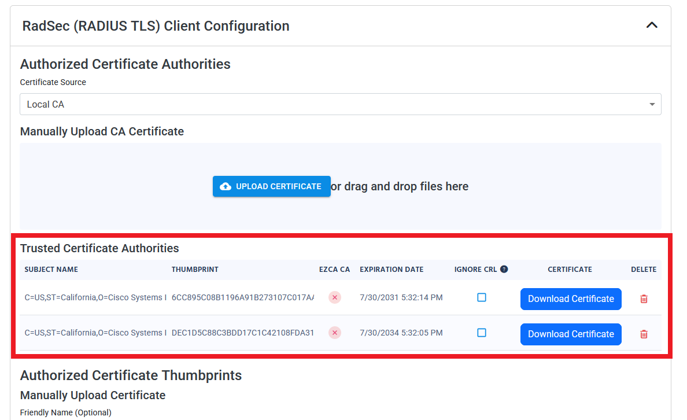
Task: Select thumbprint DEC1D5C88C3BDD17C1C42108FDA31
Action: pos(243,333)
